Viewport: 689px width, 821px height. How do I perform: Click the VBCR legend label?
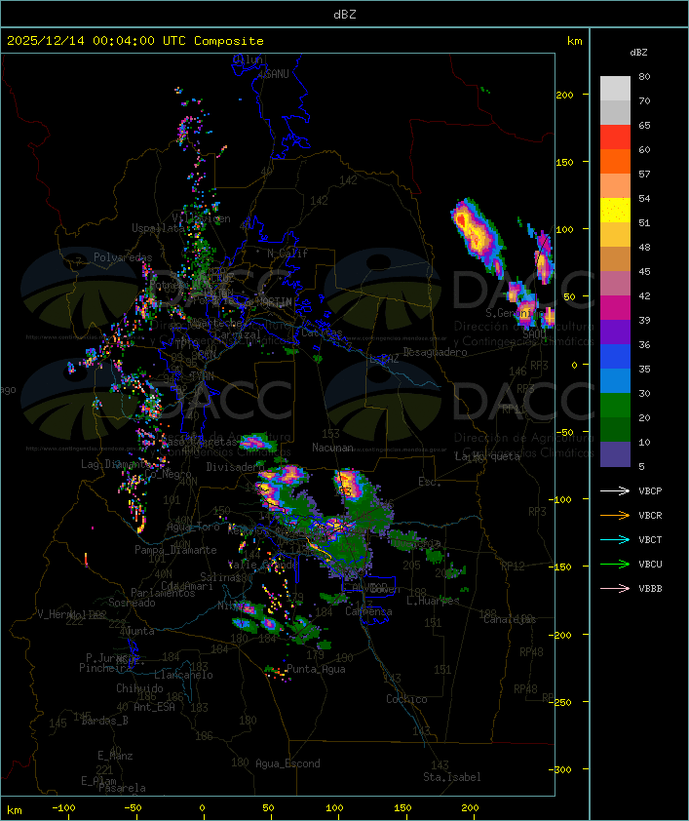[x=650, y=515]
